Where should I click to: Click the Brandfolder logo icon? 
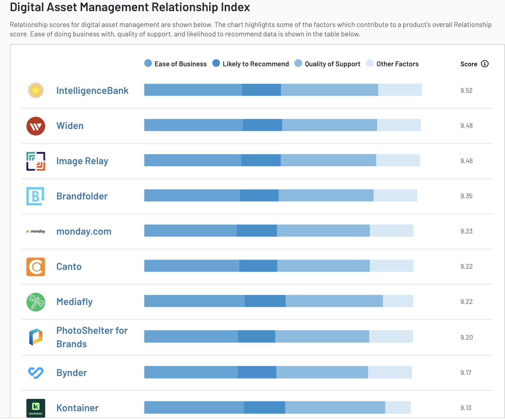(x=36, y=196)
